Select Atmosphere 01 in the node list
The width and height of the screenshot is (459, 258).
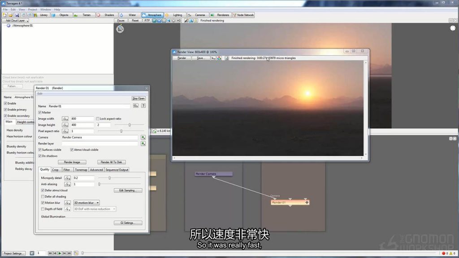[22, 26]
